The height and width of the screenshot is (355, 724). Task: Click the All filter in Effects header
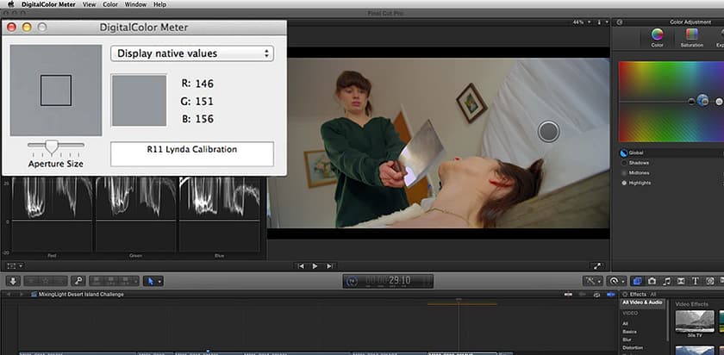pyautogui.click(x=653, y=294)
